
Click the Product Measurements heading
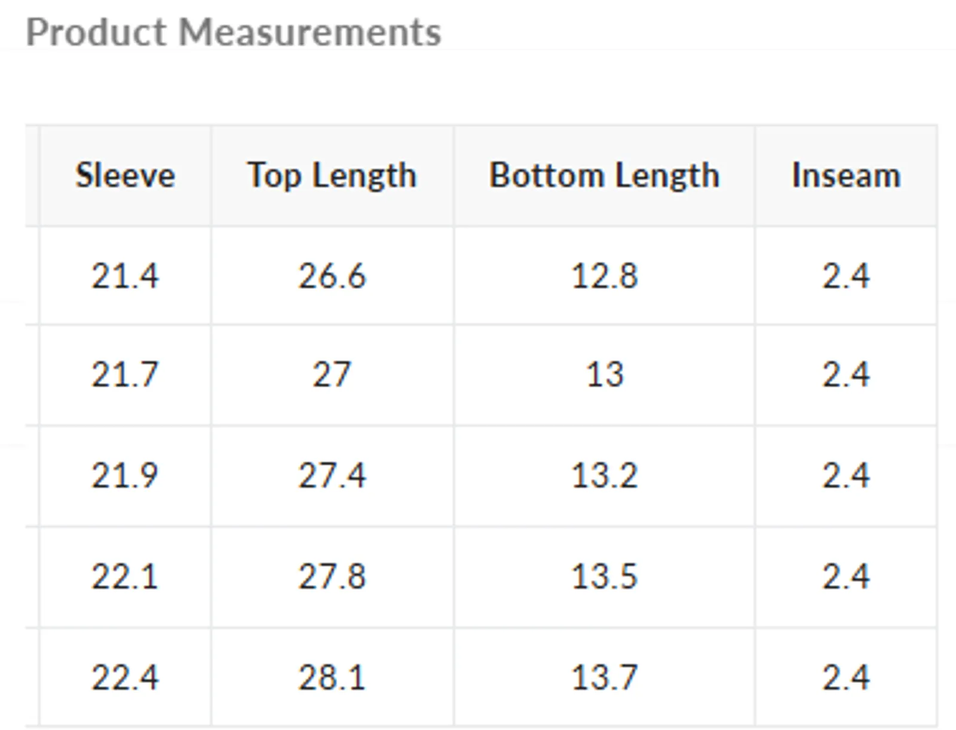click(x=234, y=32)
